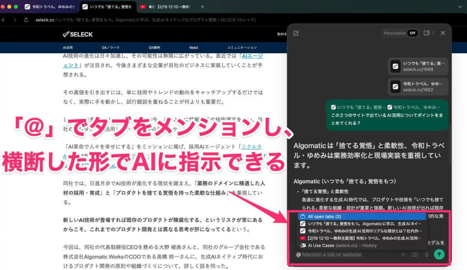Go forward with browser forward arrow
The image size is (467, 270).
[15, 20]
